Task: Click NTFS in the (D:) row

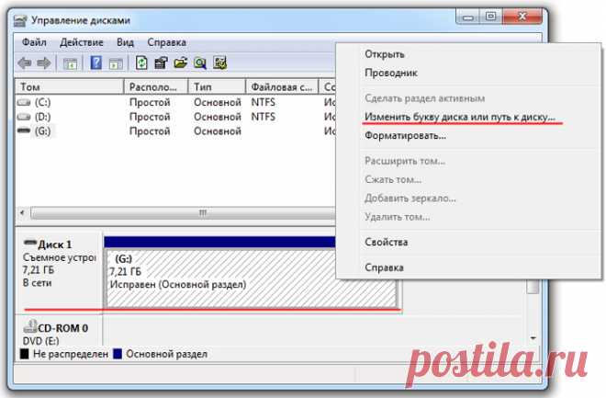Action: [264, 117]
